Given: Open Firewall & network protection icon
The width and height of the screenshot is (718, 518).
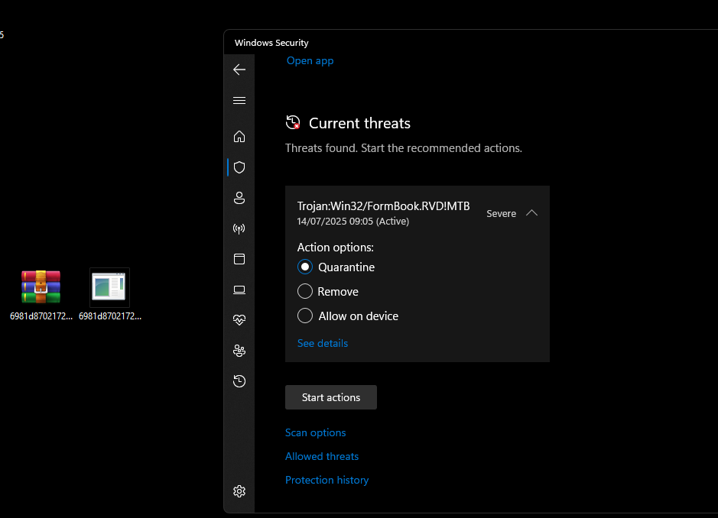Looking at the screenshot, I should pos(239,228).
